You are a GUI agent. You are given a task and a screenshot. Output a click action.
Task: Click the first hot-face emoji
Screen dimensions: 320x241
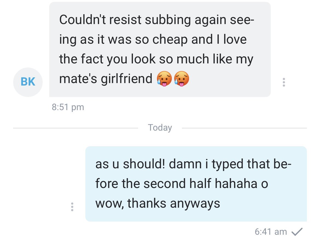coord(164,79)
